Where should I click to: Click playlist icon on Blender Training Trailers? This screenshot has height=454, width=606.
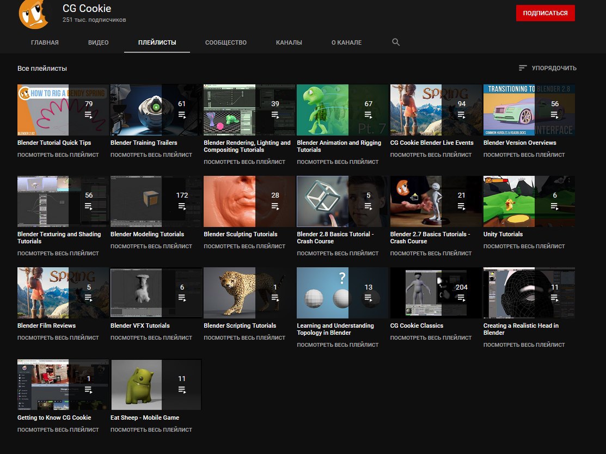[x=182, y=115]
